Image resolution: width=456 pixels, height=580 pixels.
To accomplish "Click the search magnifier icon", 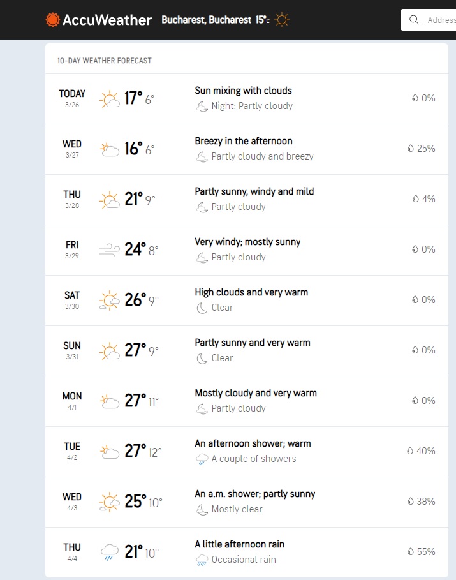I will coord(415,20).
